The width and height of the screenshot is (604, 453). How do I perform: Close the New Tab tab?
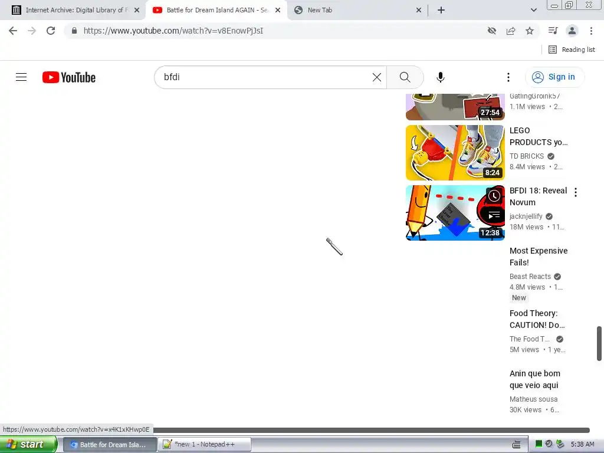point(419,10)
